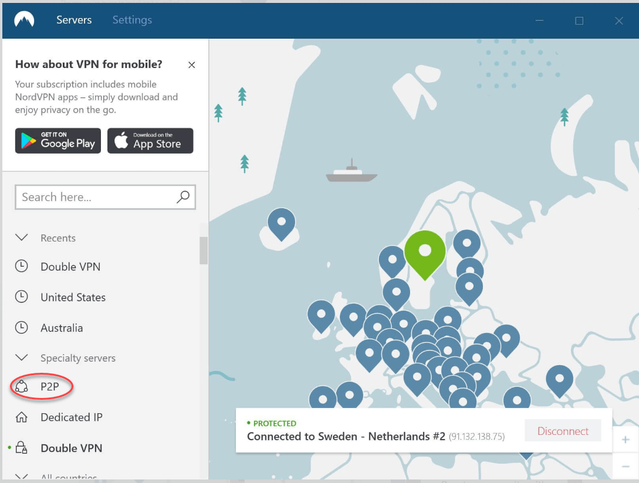639x483 pixels.
Task: Zoom in the map with plus
Action: (625, 440)
